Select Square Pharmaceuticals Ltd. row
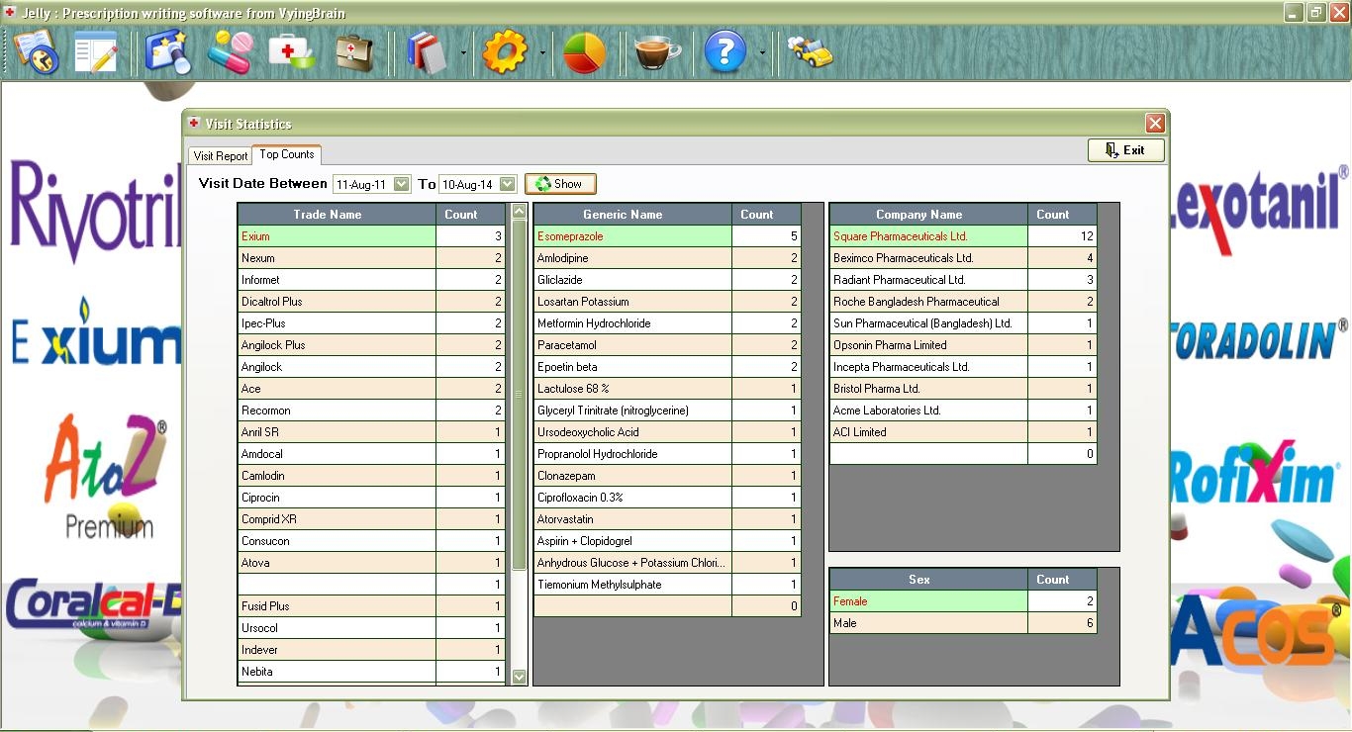Image resolution: width=1352 pixels, height=732 pixels. point(963,236)
